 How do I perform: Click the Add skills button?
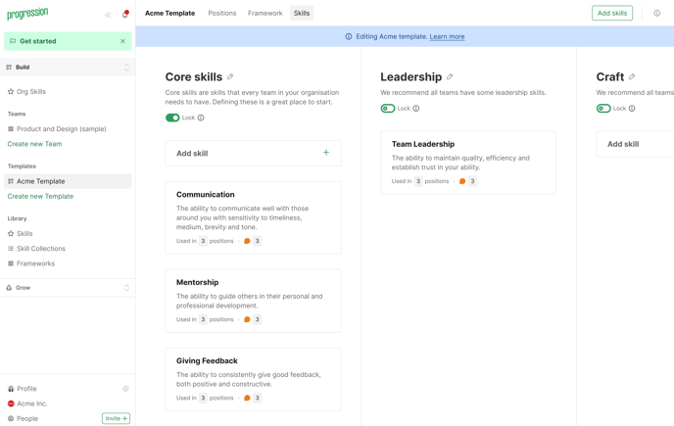(611, 14)
